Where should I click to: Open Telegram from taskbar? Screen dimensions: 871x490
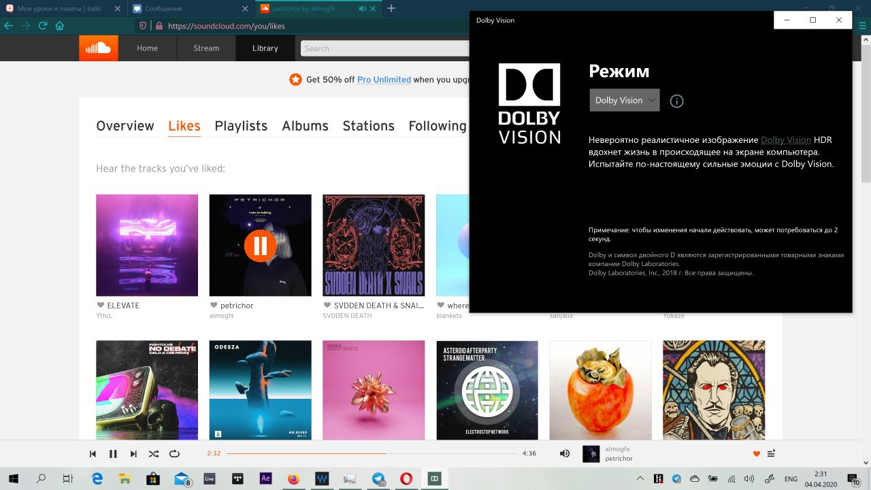tap(378, 478)
